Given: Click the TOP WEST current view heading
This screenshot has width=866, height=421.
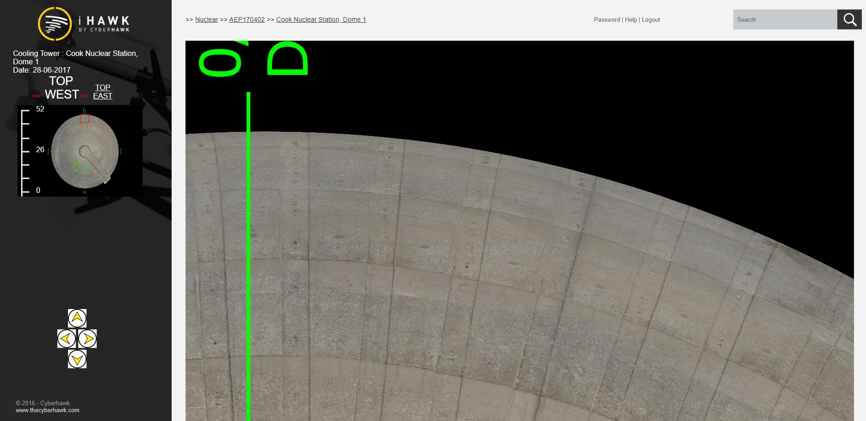Looking at the screenshot, I should [62, 88].
